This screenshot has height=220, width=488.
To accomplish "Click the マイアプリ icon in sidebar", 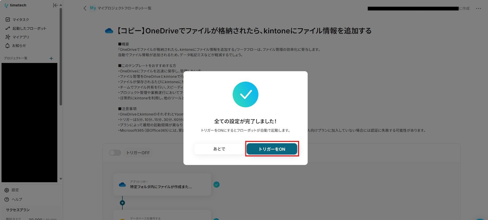I will pyautogui.click(x=8, y=37).
